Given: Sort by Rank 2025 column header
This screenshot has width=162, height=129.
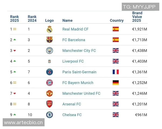Looking at the screenshot, I should tap(15, 19).
